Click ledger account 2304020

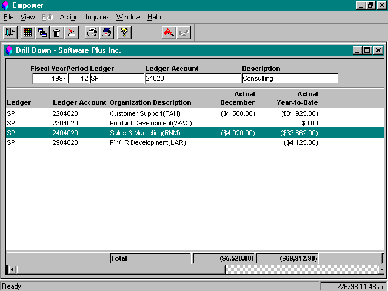tap(65, 123)
